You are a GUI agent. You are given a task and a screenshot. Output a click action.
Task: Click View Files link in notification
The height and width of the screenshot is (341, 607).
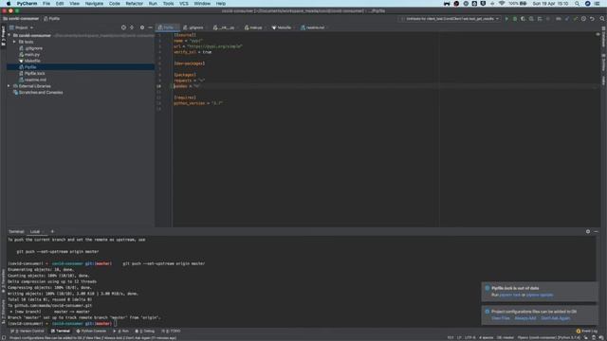(500, 318)
